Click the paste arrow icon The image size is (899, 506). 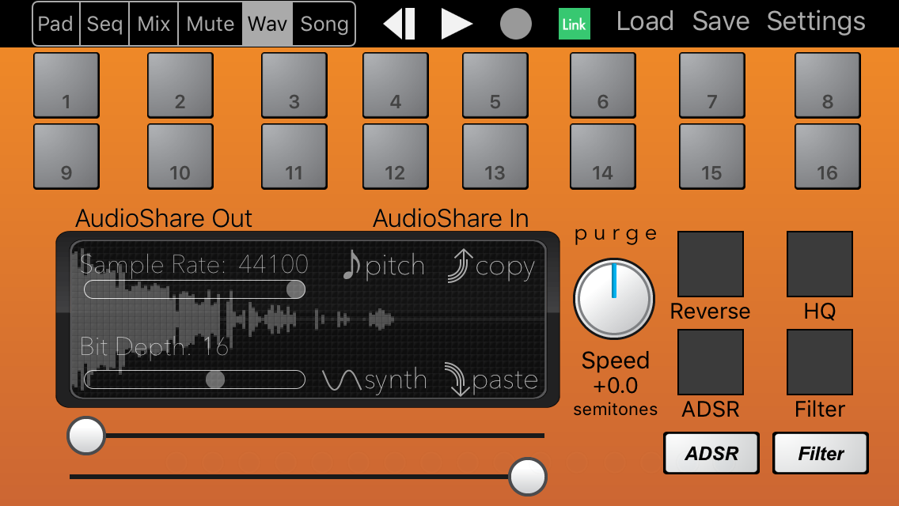point(457,379)
